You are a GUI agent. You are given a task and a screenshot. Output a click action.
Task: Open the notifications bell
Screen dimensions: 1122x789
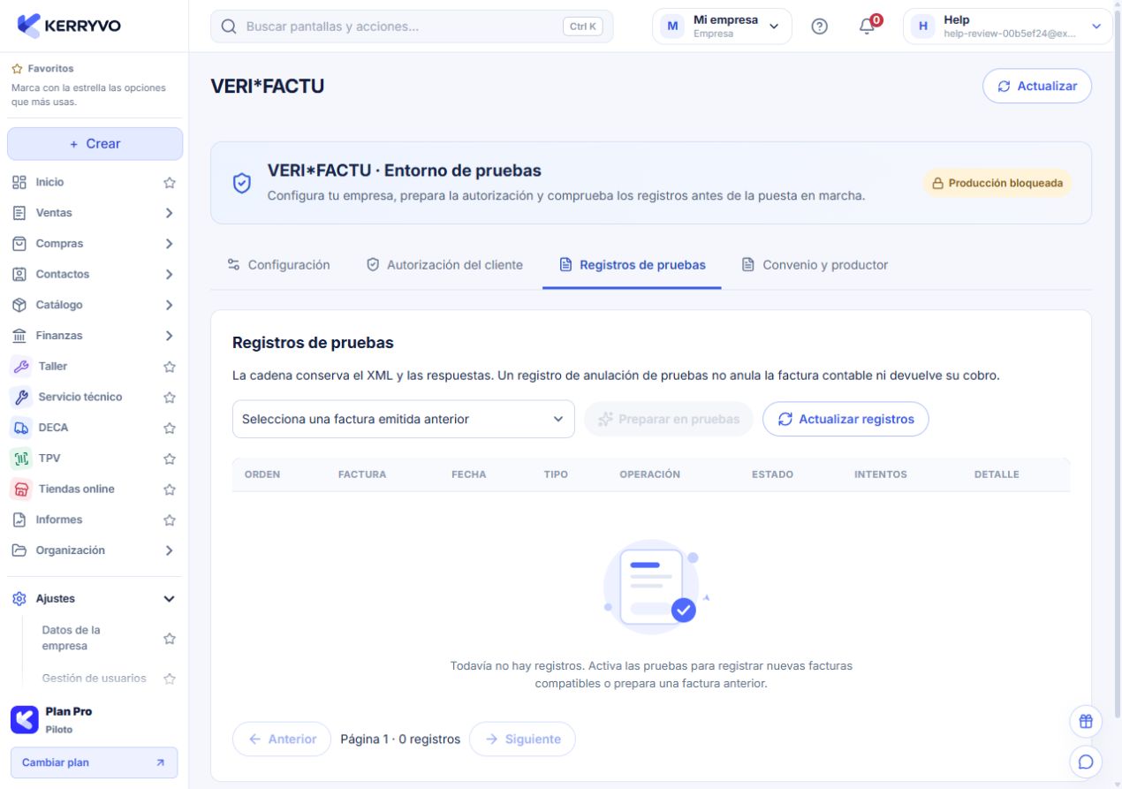[867, 27]
